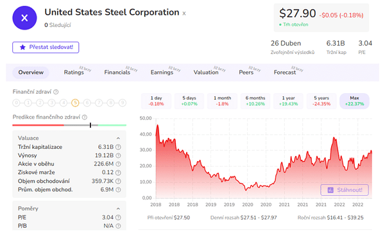Switch chart to 5 years range
385x231 pixels.
(x=321, y=101)
